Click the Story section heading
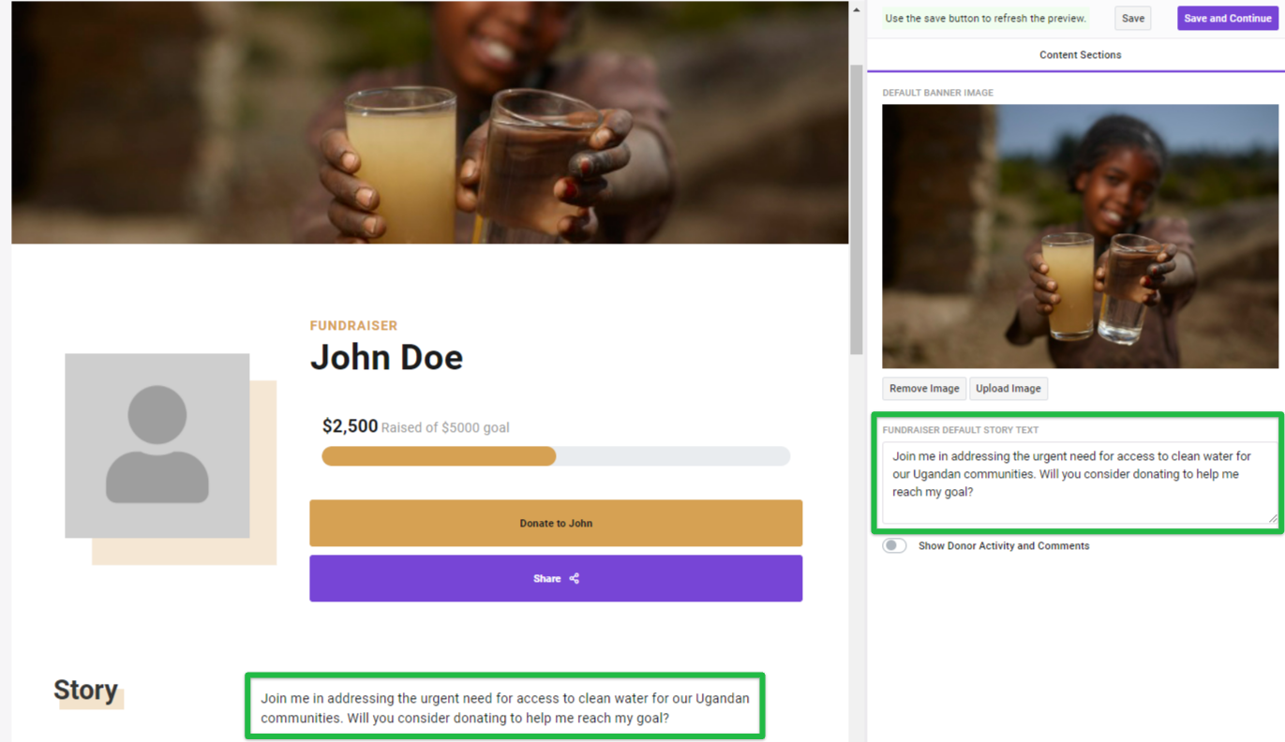This screenshot has height=742, width=1285. pyautogui.click(x=85, y=690)
